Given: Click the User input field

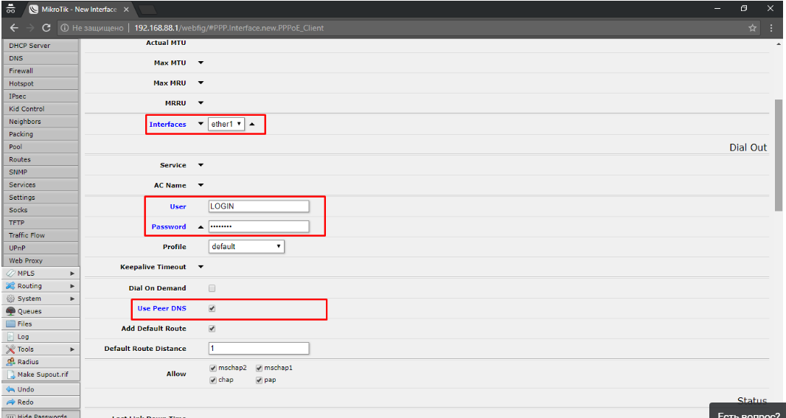Looking at the screenshot, I should 259,206.
